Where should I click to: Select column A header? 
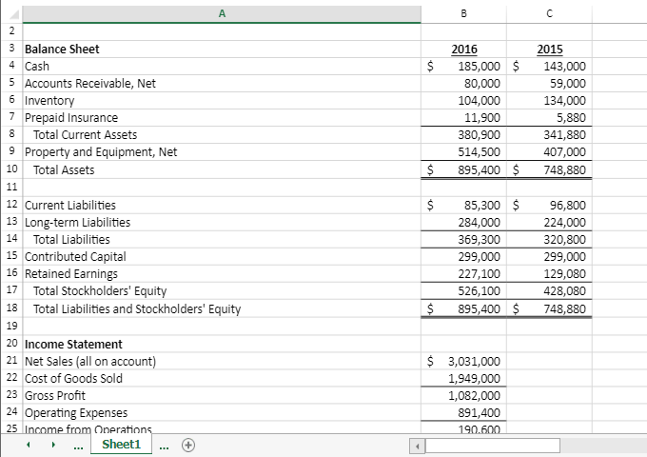[222, 14]
